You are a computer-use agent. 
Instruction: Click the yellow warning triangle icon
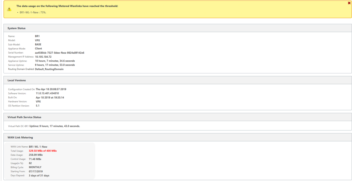click(x=9, y=9)
